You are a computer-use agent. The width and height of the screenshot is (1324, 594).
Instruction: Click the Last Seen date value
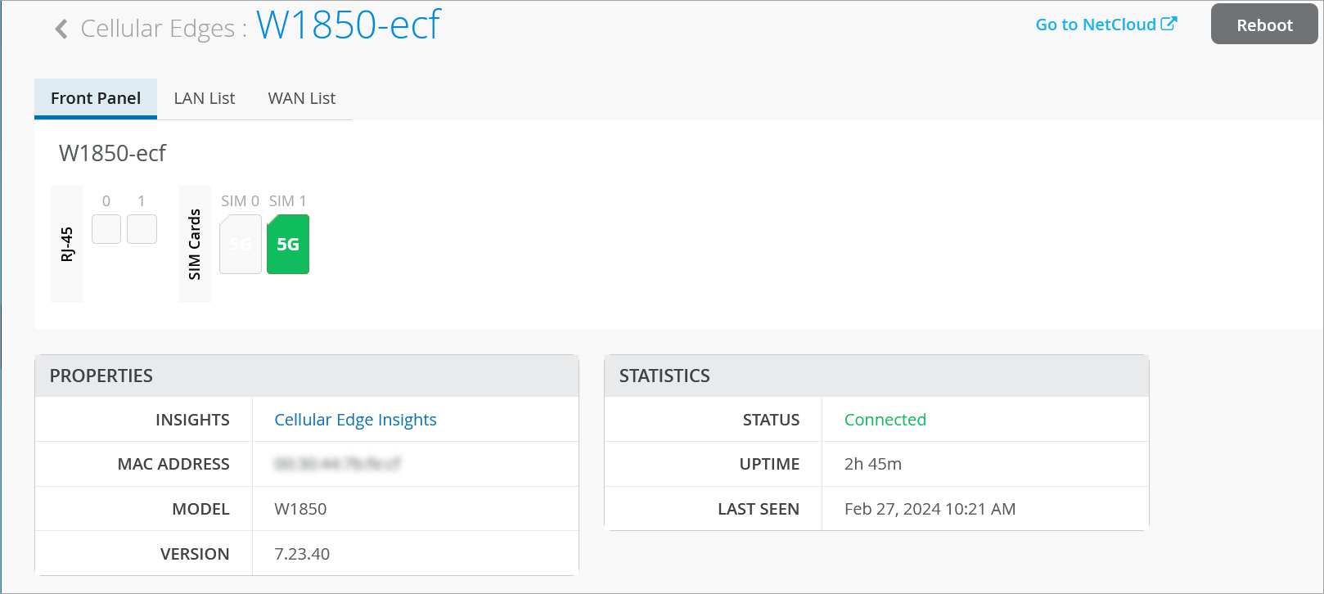930,509
